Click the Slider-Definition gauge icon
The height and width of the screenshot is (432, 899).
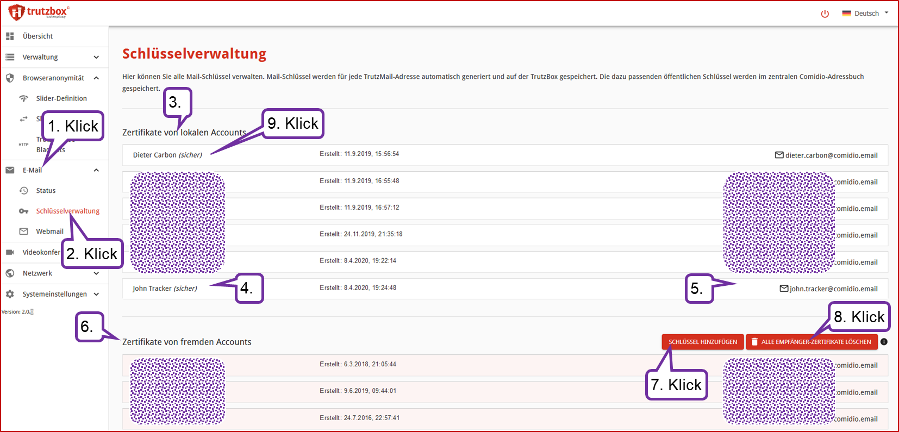tap(23, 98)
